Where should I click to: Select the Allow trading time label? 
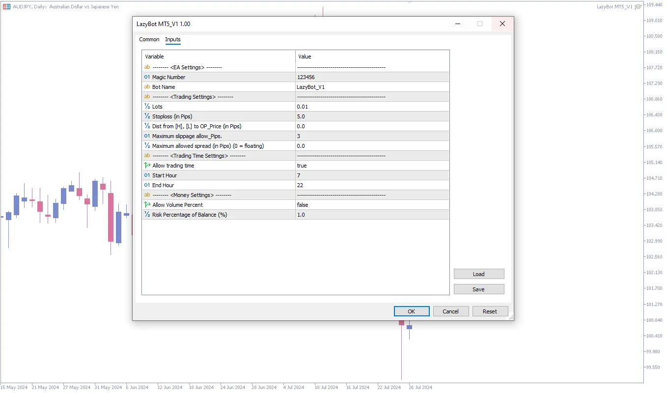[x=173, y=166]
